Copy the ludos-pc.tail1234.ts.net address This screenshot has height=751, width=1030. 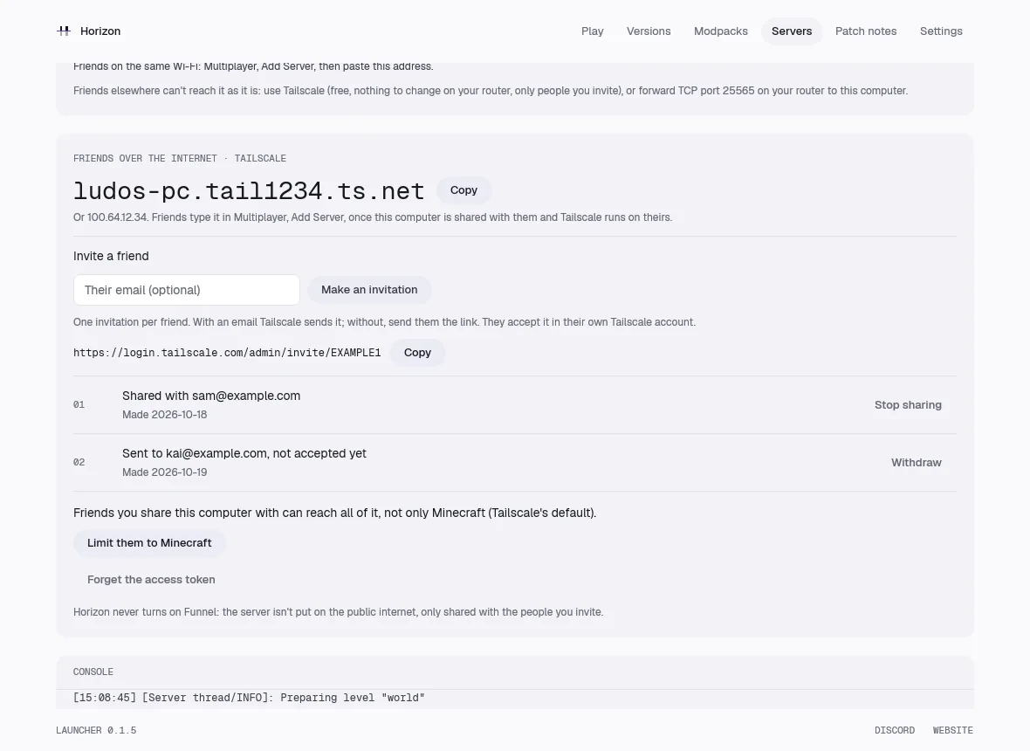click(x=463, y=189)
